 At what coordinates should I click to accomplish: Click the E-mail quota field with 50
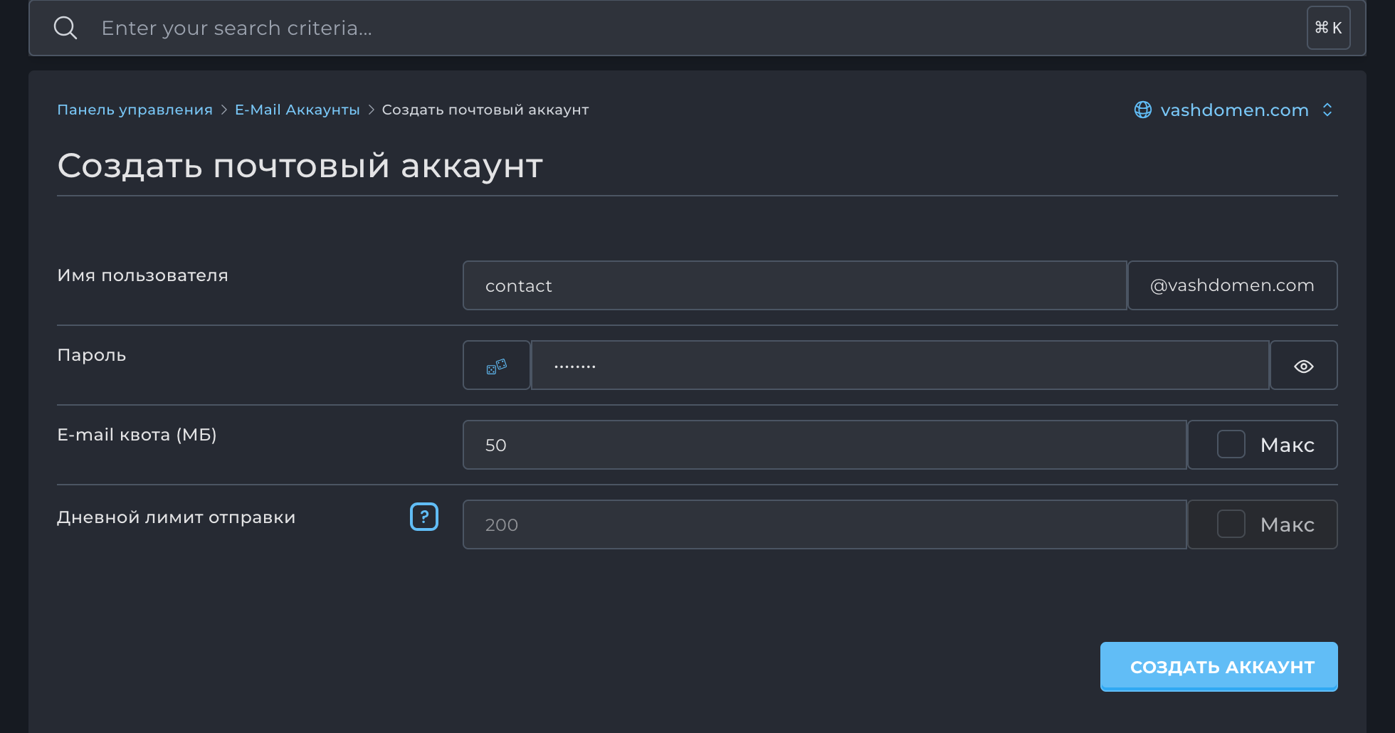(824, 445)
